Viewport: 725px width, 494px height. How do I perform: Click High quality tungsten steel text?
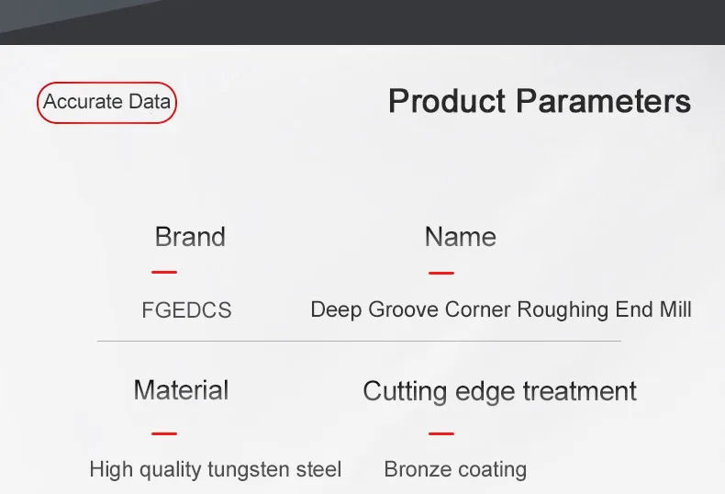tap(216, 470)
